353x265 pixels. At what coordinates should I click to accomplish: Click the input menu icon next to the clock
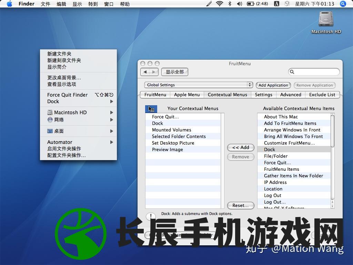[287, 3]
